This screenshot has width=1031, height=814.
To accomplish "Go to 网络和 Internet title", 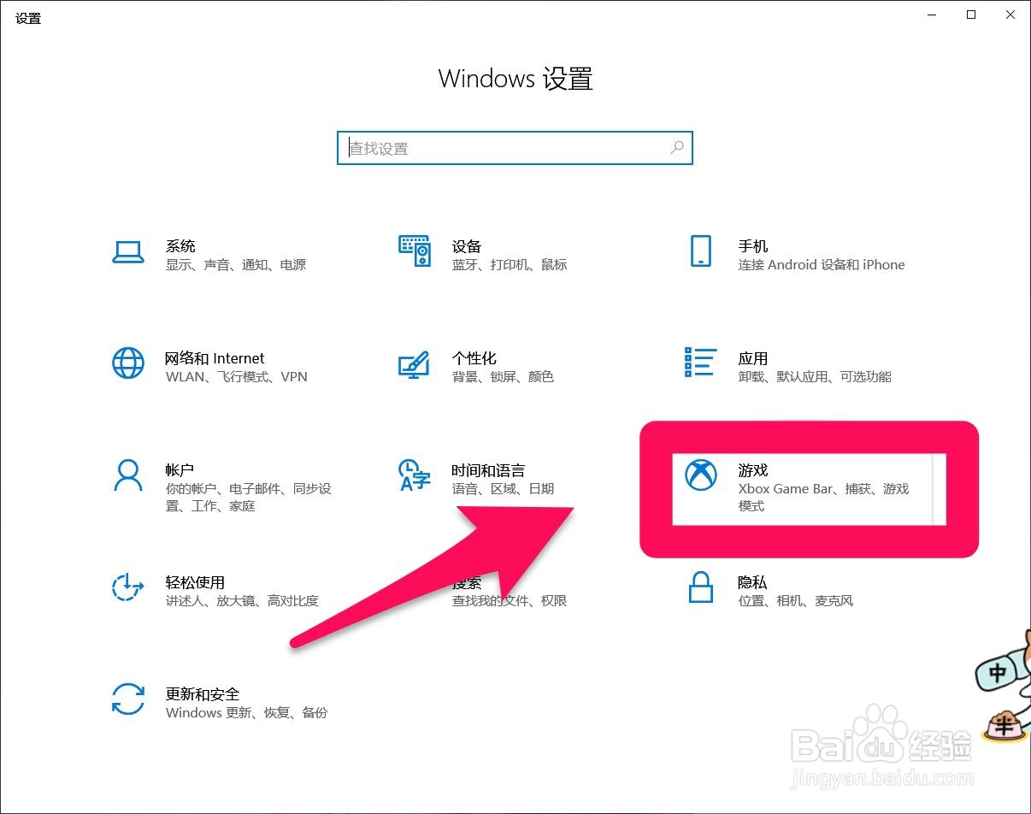I will click(x=215, y=358).
